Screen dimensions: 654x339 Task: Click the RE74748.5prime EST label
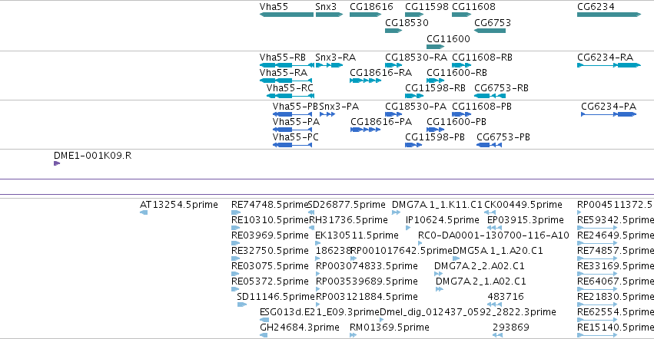(270, 205)
